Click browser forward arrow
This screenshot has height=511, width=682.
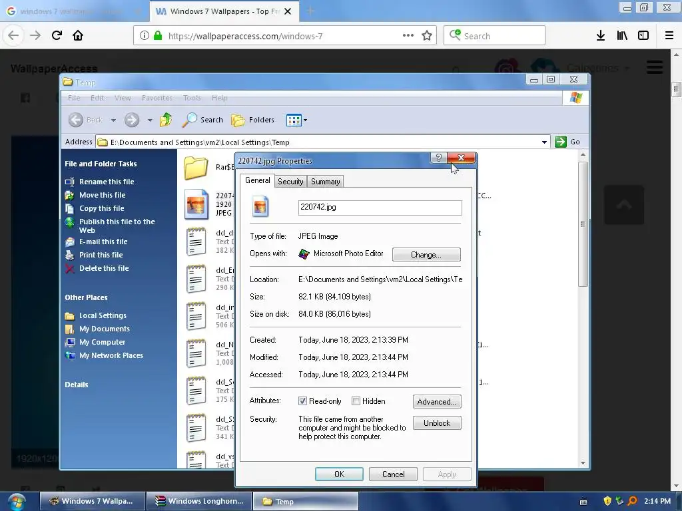[35, 35]
